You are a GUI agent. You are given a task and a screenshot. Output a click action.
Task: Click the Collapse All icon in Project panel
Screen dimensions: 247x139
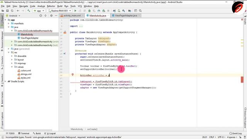click(x=46, y=15)
